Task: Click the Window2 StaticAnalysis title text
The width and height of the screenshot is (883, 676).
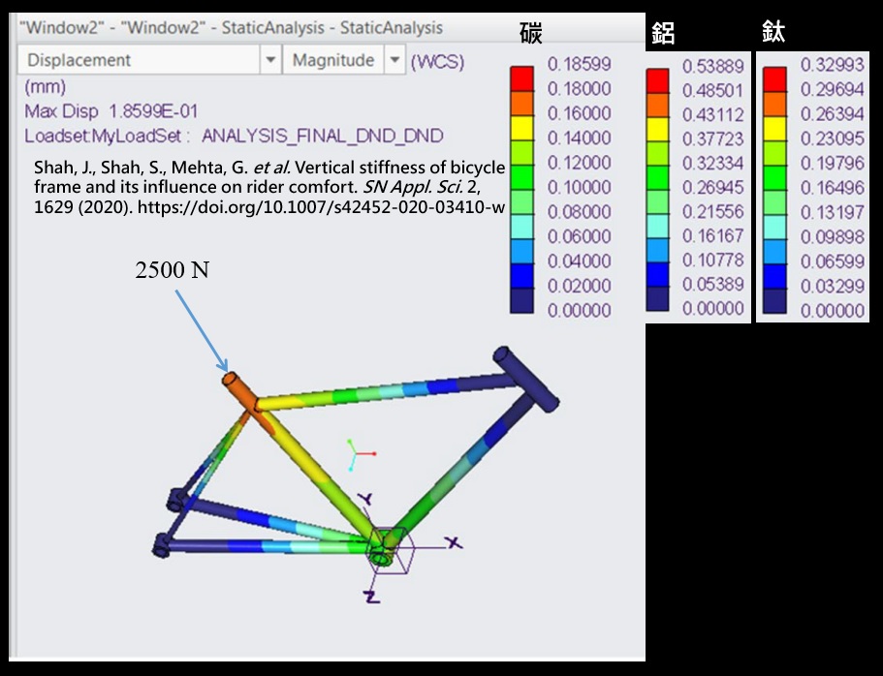Action: [x=231, y=28]
